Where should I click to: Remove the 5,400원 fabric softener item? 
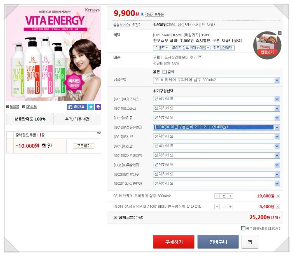[x=278, y=207]
